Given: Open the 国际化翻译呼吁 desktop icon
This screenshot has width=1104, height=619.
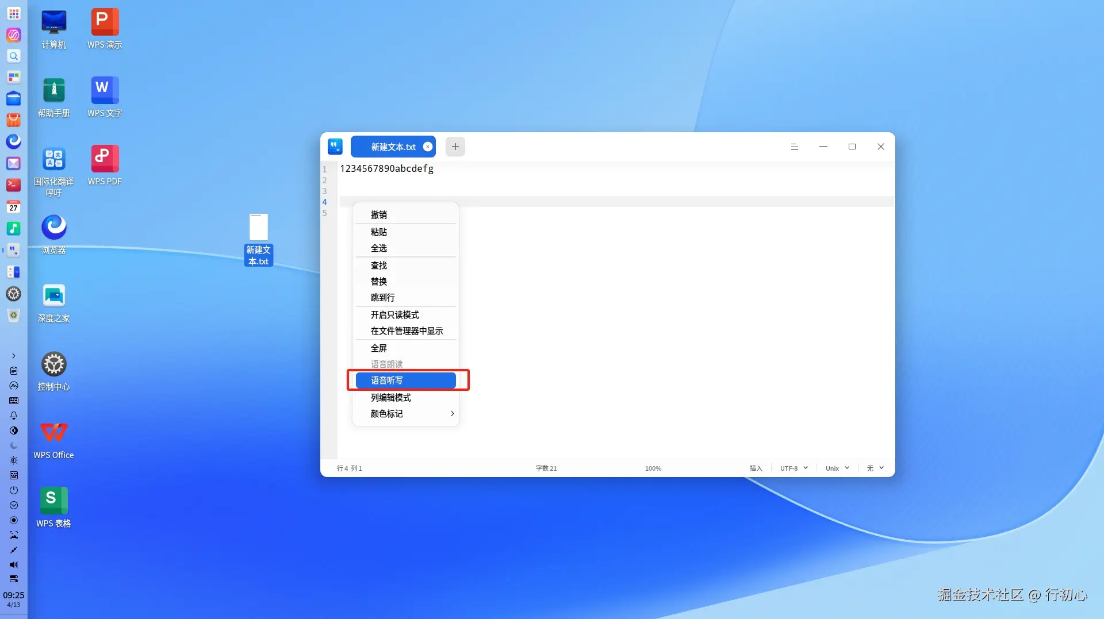Looking at the screenshot, I should [54, 171].
